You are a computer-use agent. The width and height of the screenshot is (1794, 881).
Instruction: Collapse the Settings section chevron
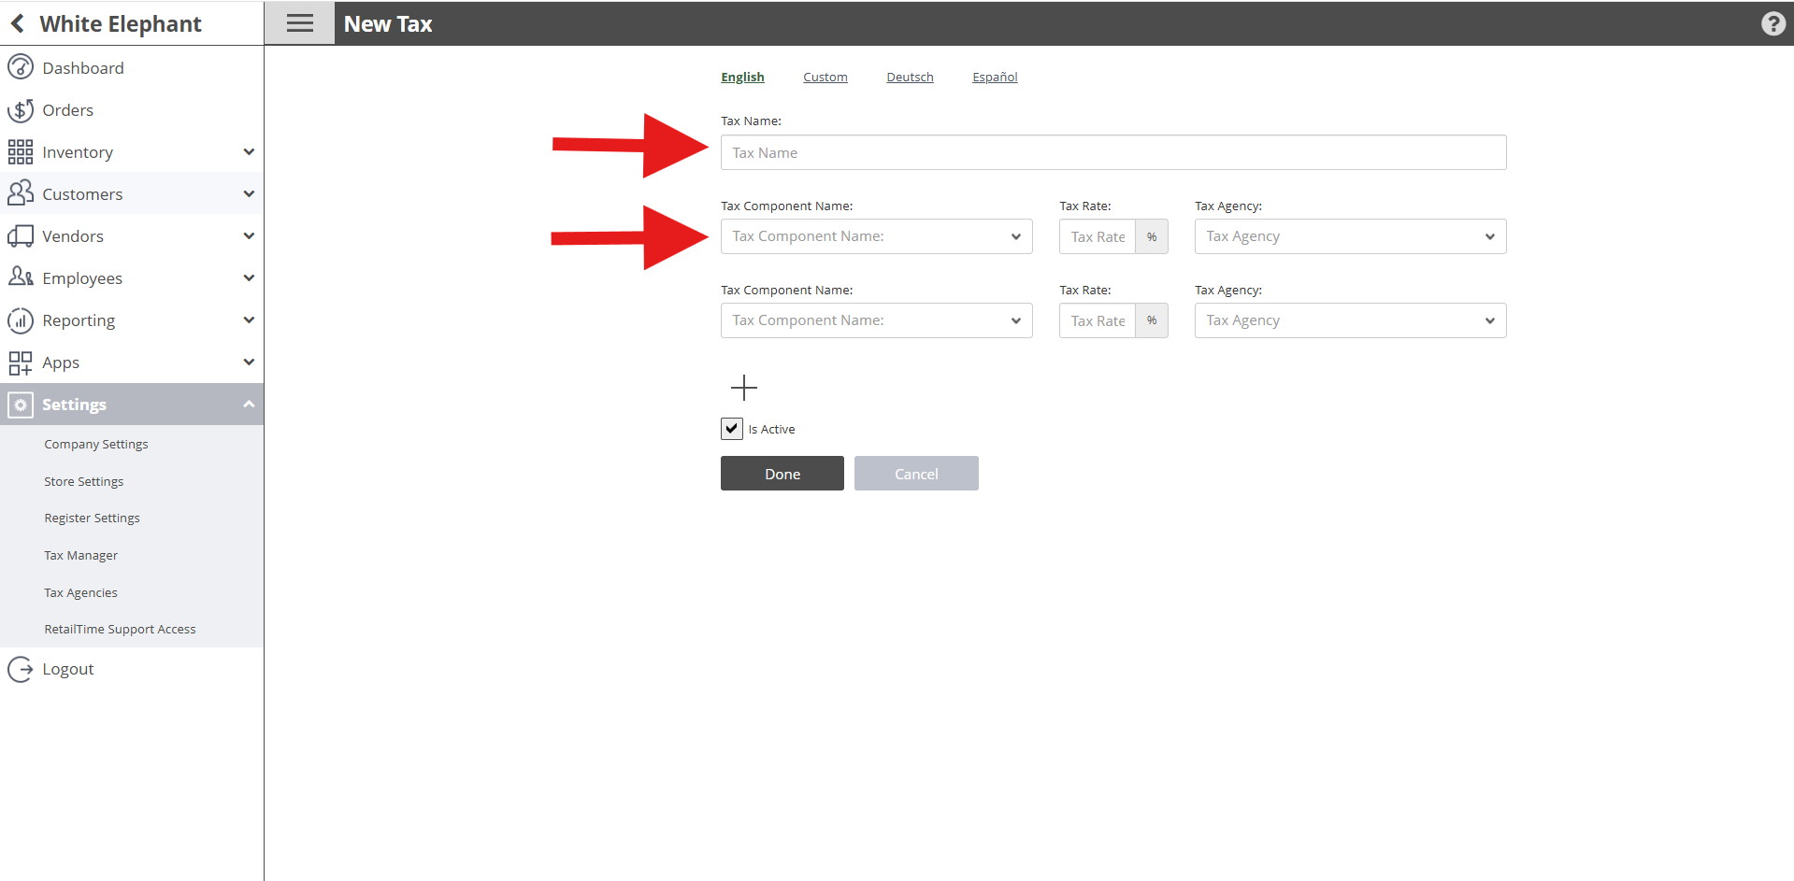249,405
